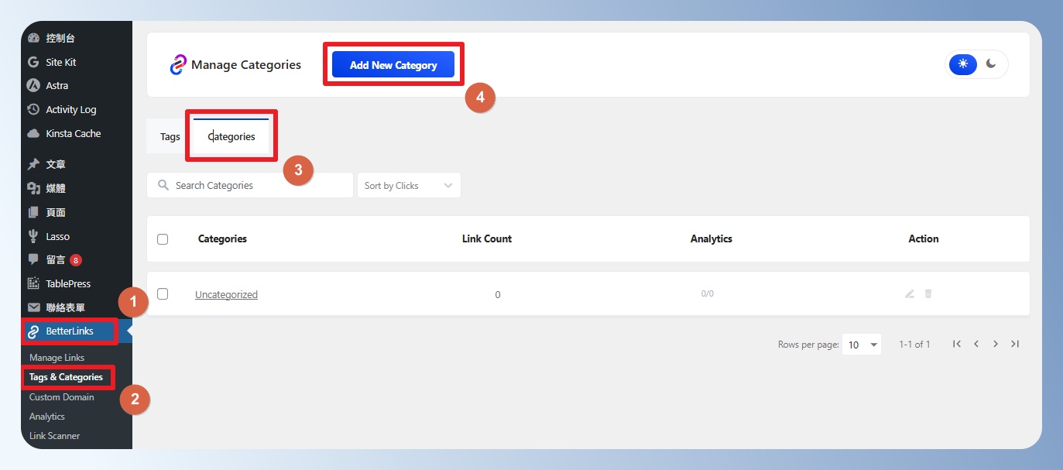Go to the first page arrow icon

click(x=957, y=344)
